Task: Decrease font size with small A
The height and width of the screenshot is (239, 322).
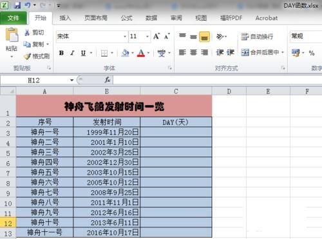Action: [x=167, y=36]
